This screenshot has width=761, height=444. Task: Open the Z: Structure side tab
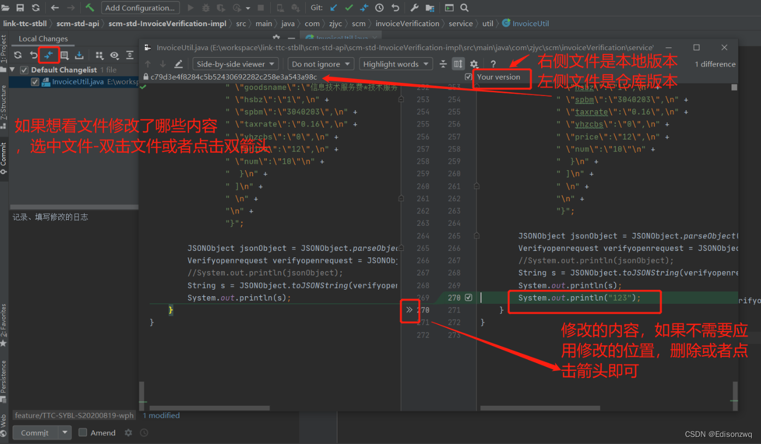point(4,107)
